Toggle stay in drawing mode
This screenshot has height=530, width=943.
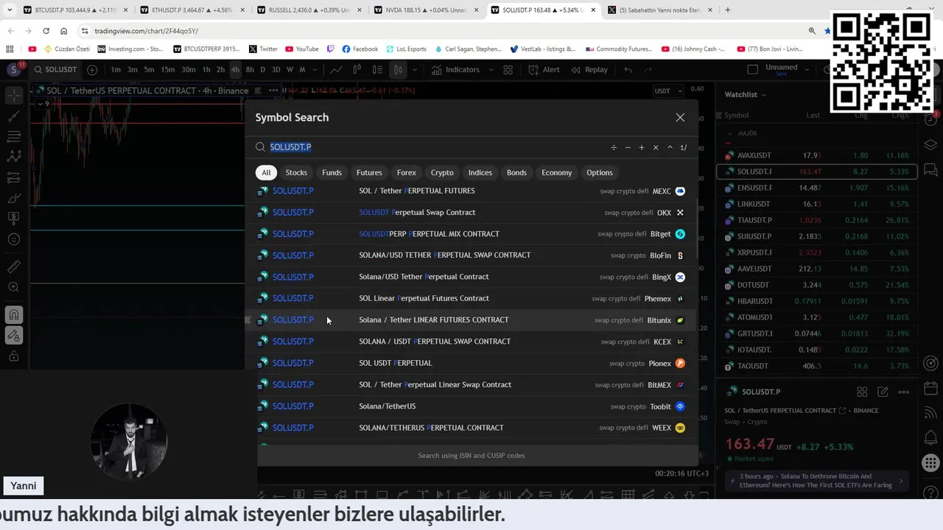click(x=13, y=336)
